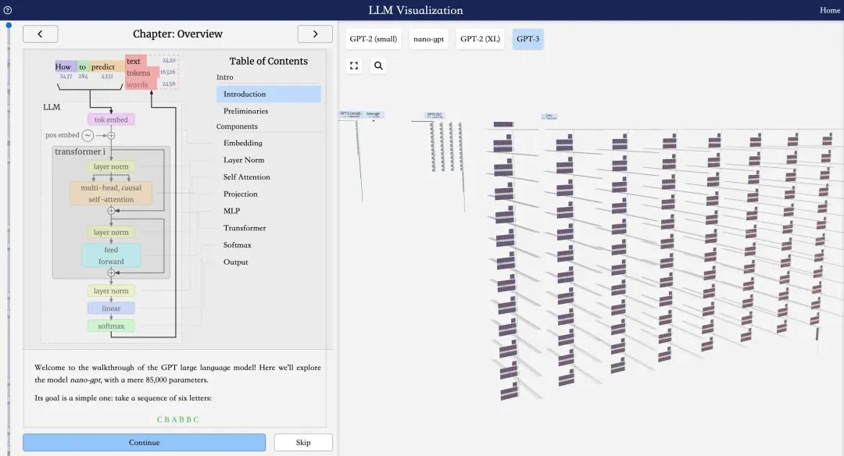Click the expand fullscreen view icon

click(354, 66)
